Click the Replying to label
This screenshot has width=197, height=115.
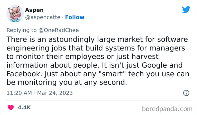[x=21, y=30]
